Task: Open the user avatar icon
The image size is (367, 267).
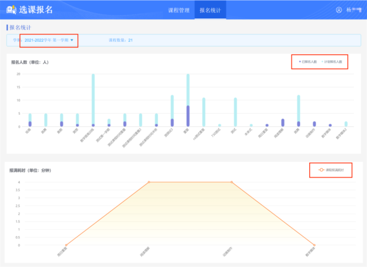Action: pyautogui.click(x=339, y=10)
